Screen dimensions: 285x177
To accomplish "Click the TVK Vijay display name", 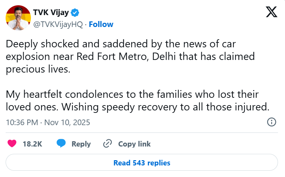I will pyautogui.click(x=51, y=13).
